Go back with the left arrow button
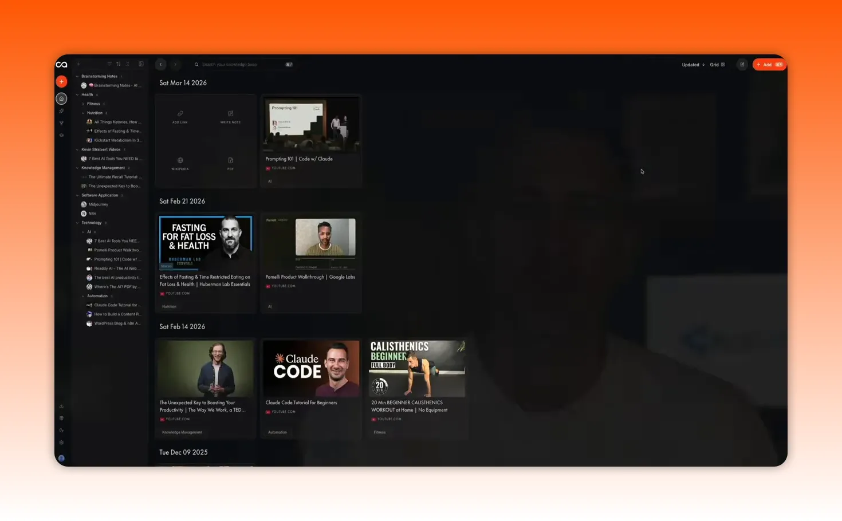Screen dimensions: 842x521 click(161, 65)
